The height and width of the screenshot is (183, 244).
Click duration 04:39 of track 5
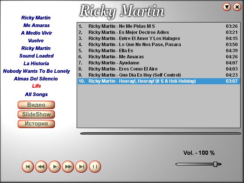point(232,51)
